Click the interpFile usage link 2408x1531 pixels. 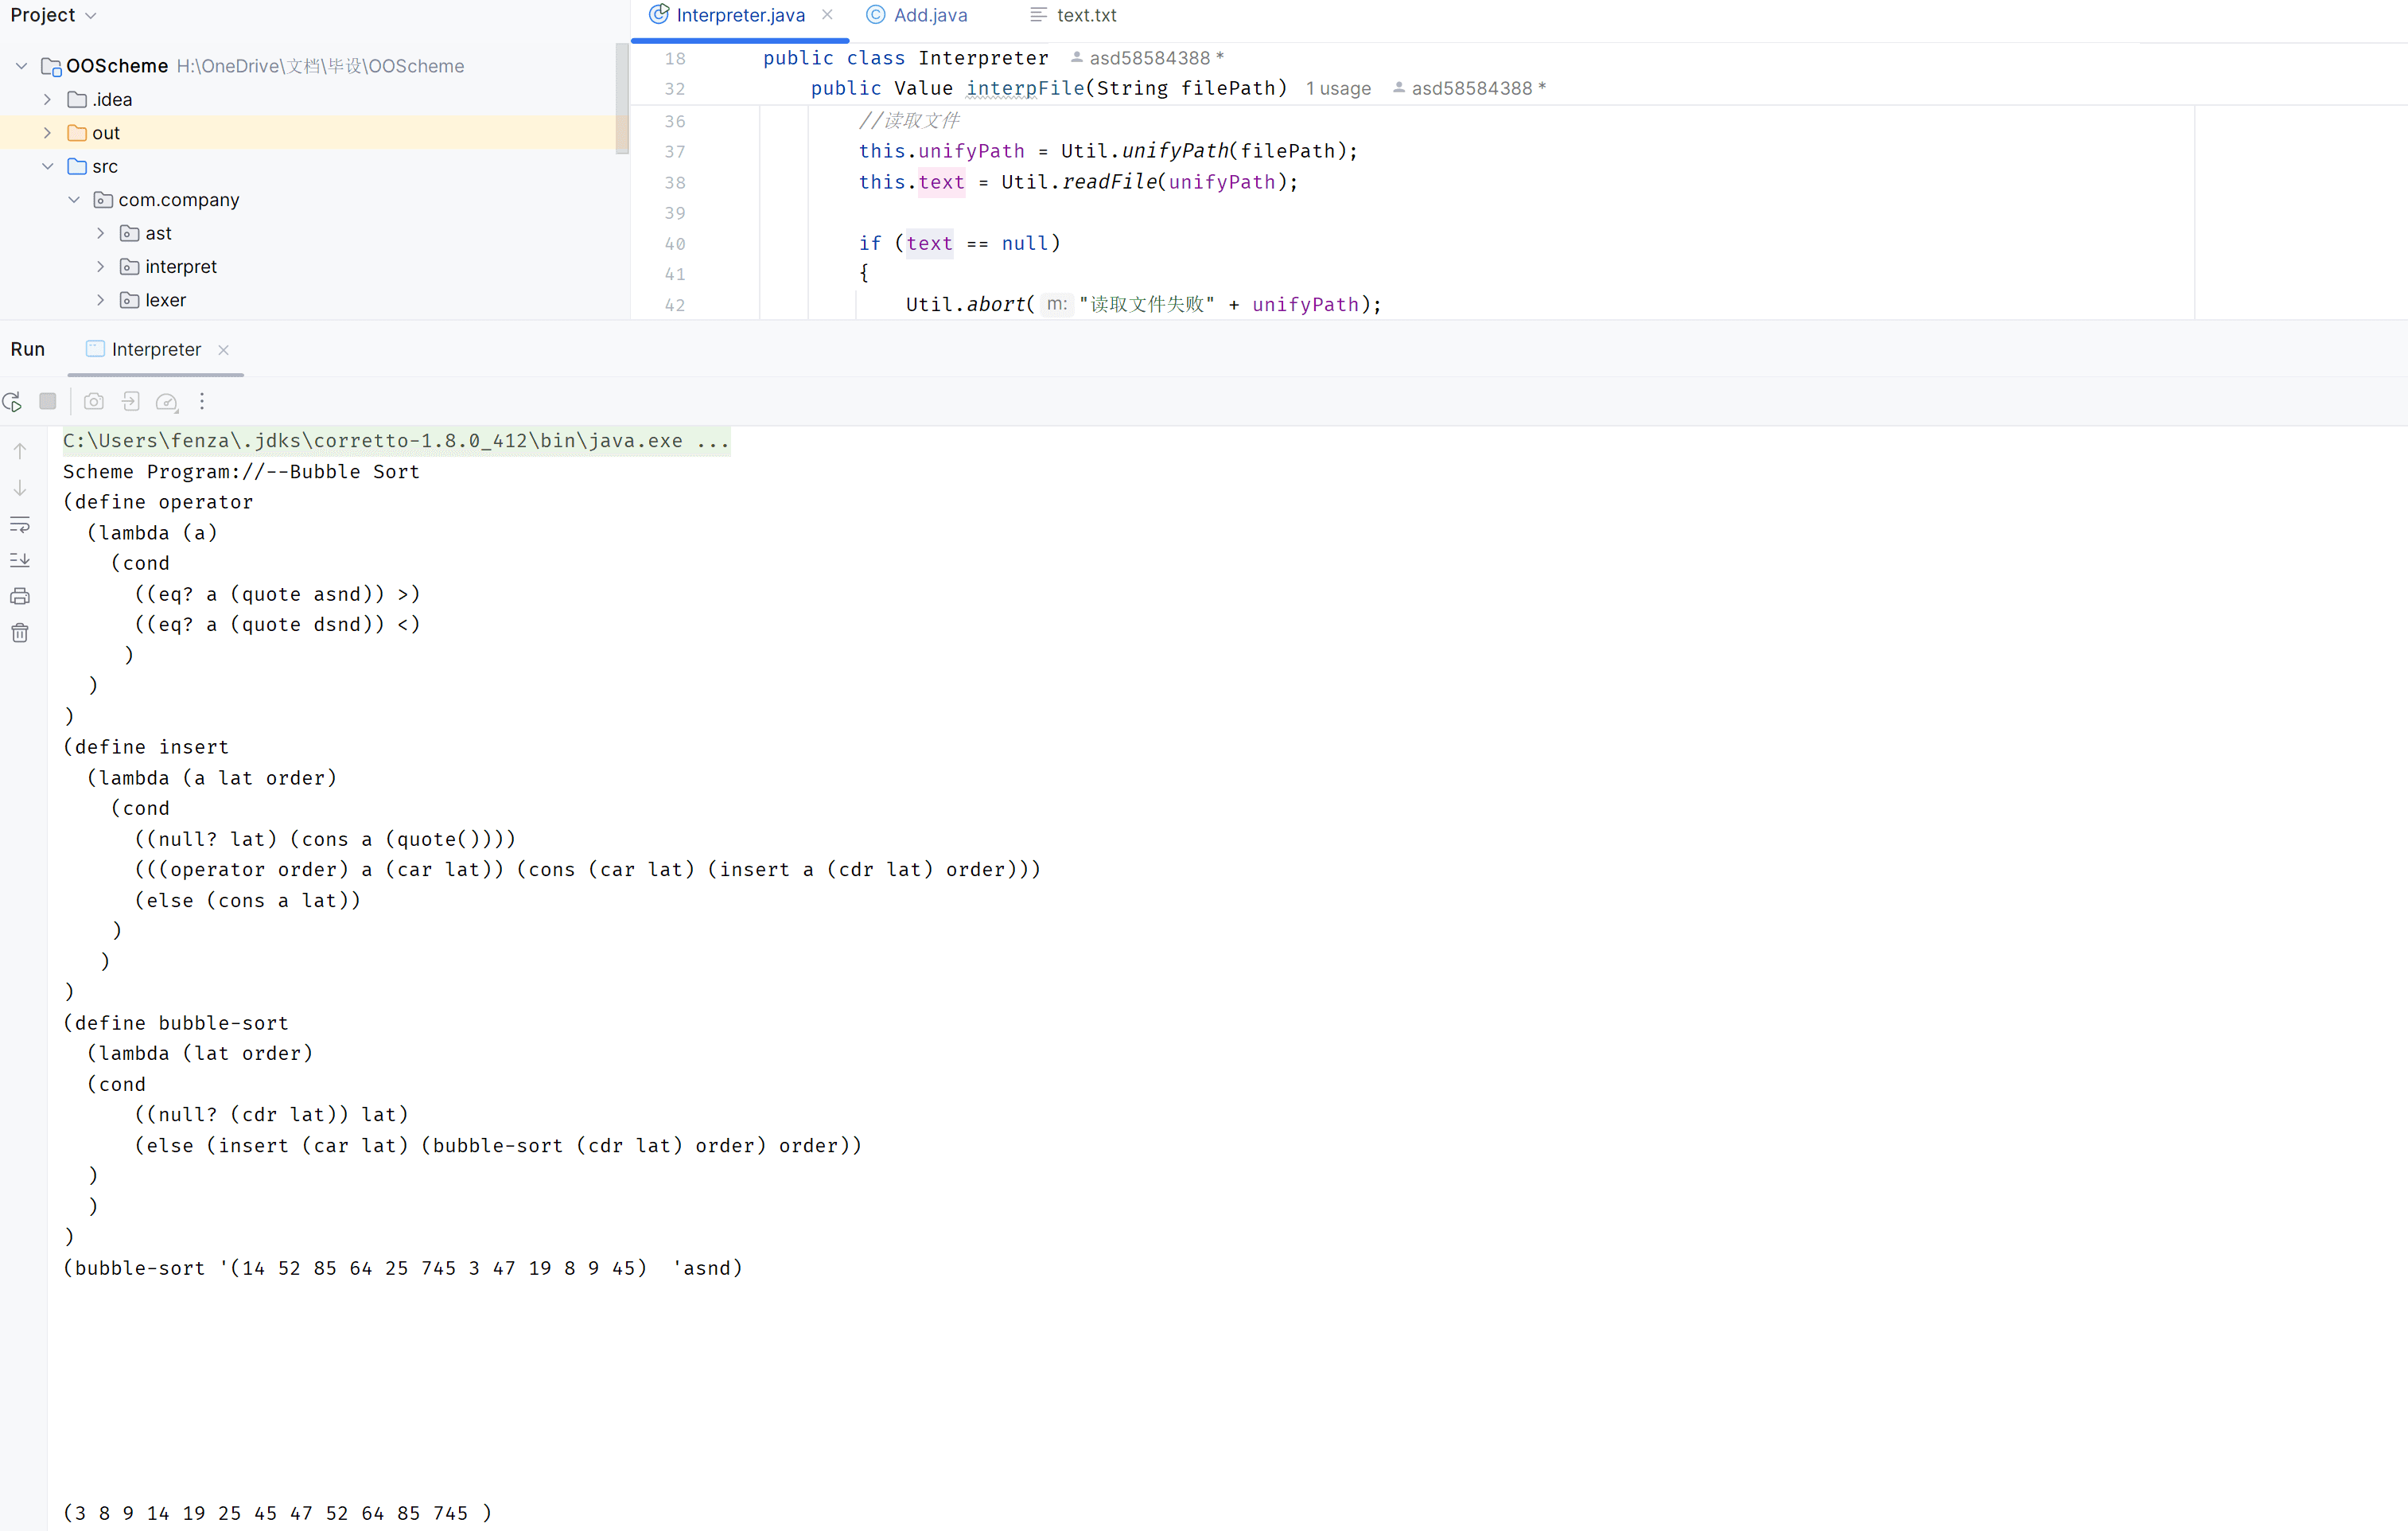pyautogui.click(x=1337, y=88)
